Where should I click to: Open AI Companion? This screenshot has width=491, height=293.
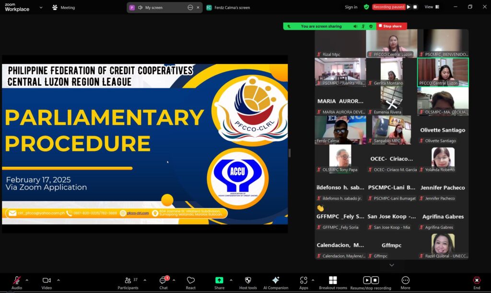coord(276,282)
